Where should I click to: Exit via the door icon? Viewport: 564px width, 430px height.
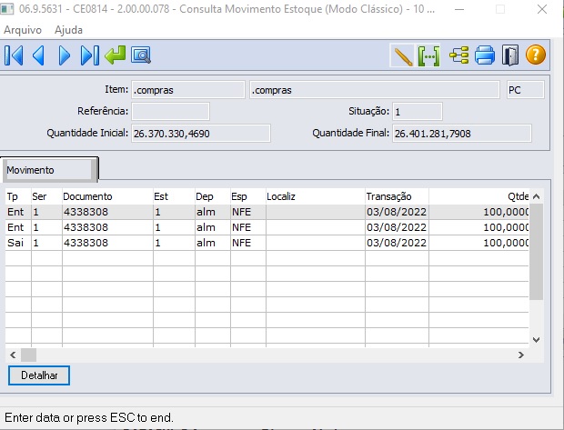tap(510, 55)
